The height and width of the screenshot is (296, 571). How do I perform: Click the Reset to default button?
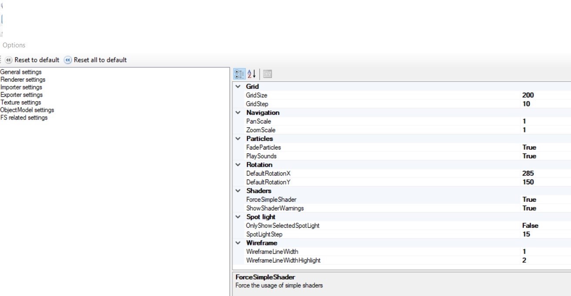click(33, 60)
